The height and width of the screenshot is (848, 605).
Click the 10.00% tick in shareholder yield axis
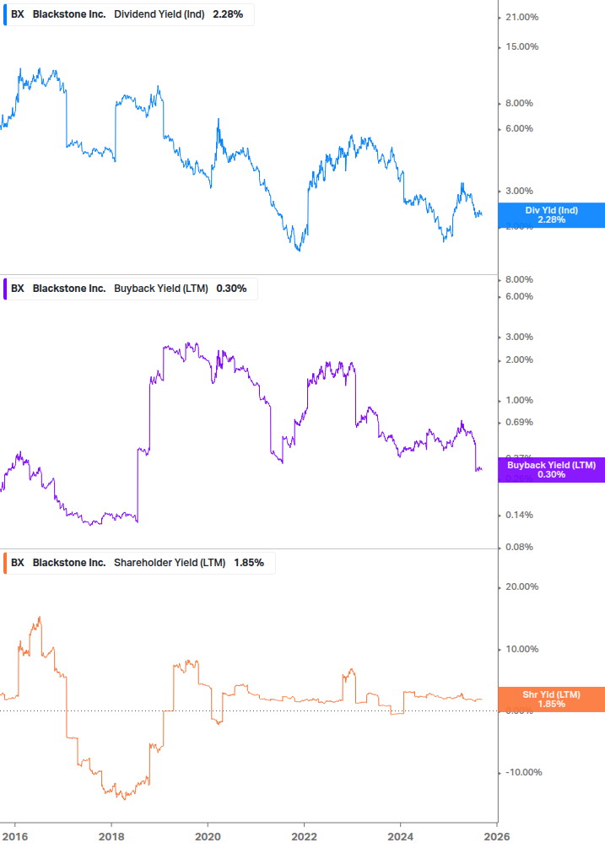(521, 649)
